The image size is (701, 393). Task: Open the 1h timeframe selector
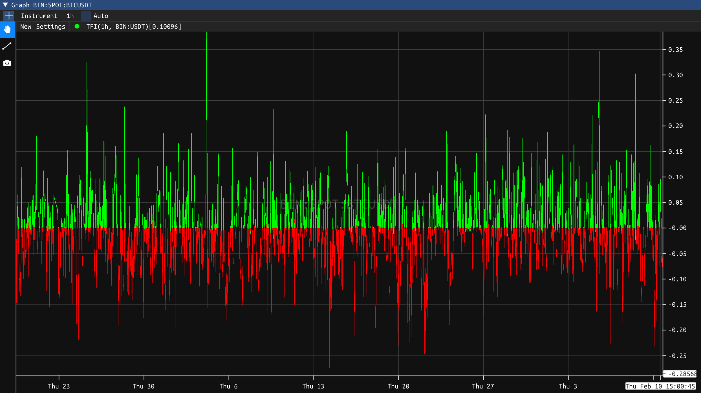pyautogui.click(x=70, y=16)
